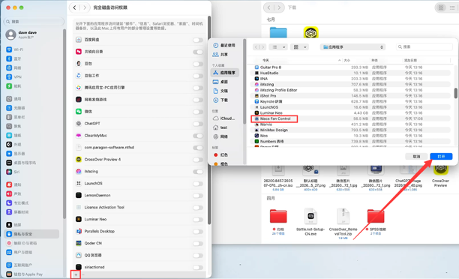The width and height of the screenshot is (459, 279).
Task: Select 文稿 in the file dialog sidebar
Action: click(220, 91)
